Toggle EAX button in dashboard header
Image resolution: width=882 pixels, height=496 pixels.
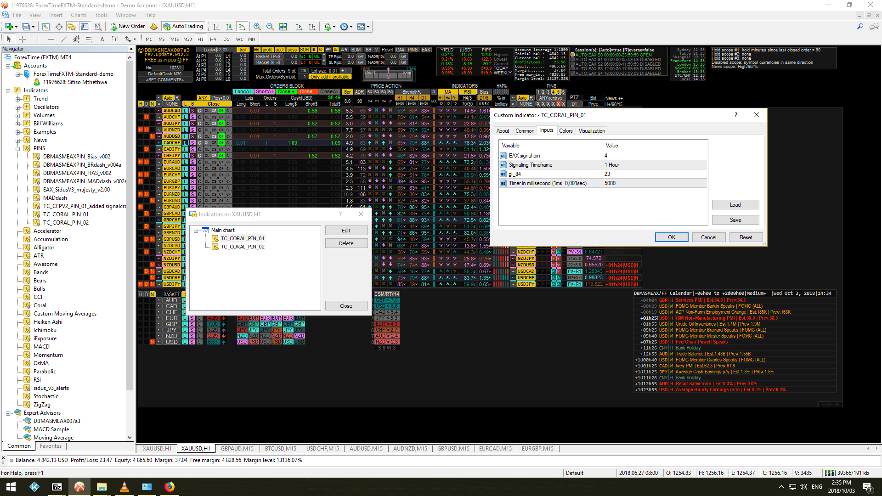(x=426, y=50)
